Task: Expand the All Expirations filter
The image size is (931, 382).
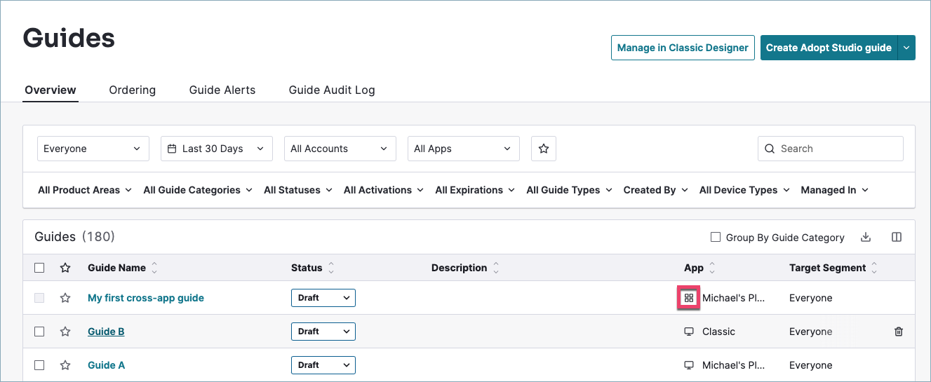Action: click(x=475, y=190)
